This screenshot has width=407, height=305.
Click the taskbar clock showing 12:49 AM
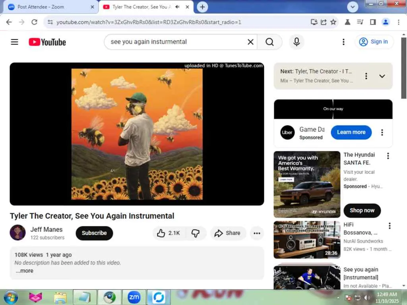coord(387,297)
